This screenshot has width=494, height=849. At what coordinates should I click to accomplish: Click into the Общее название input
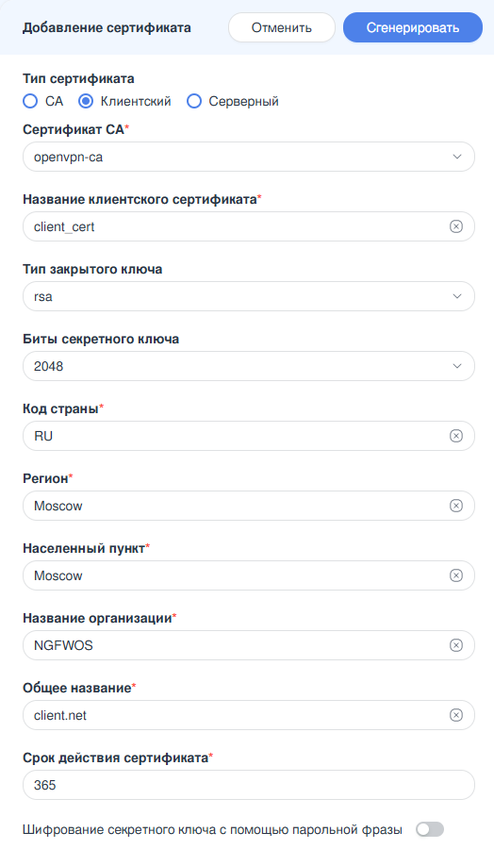(x=239, y=715)
